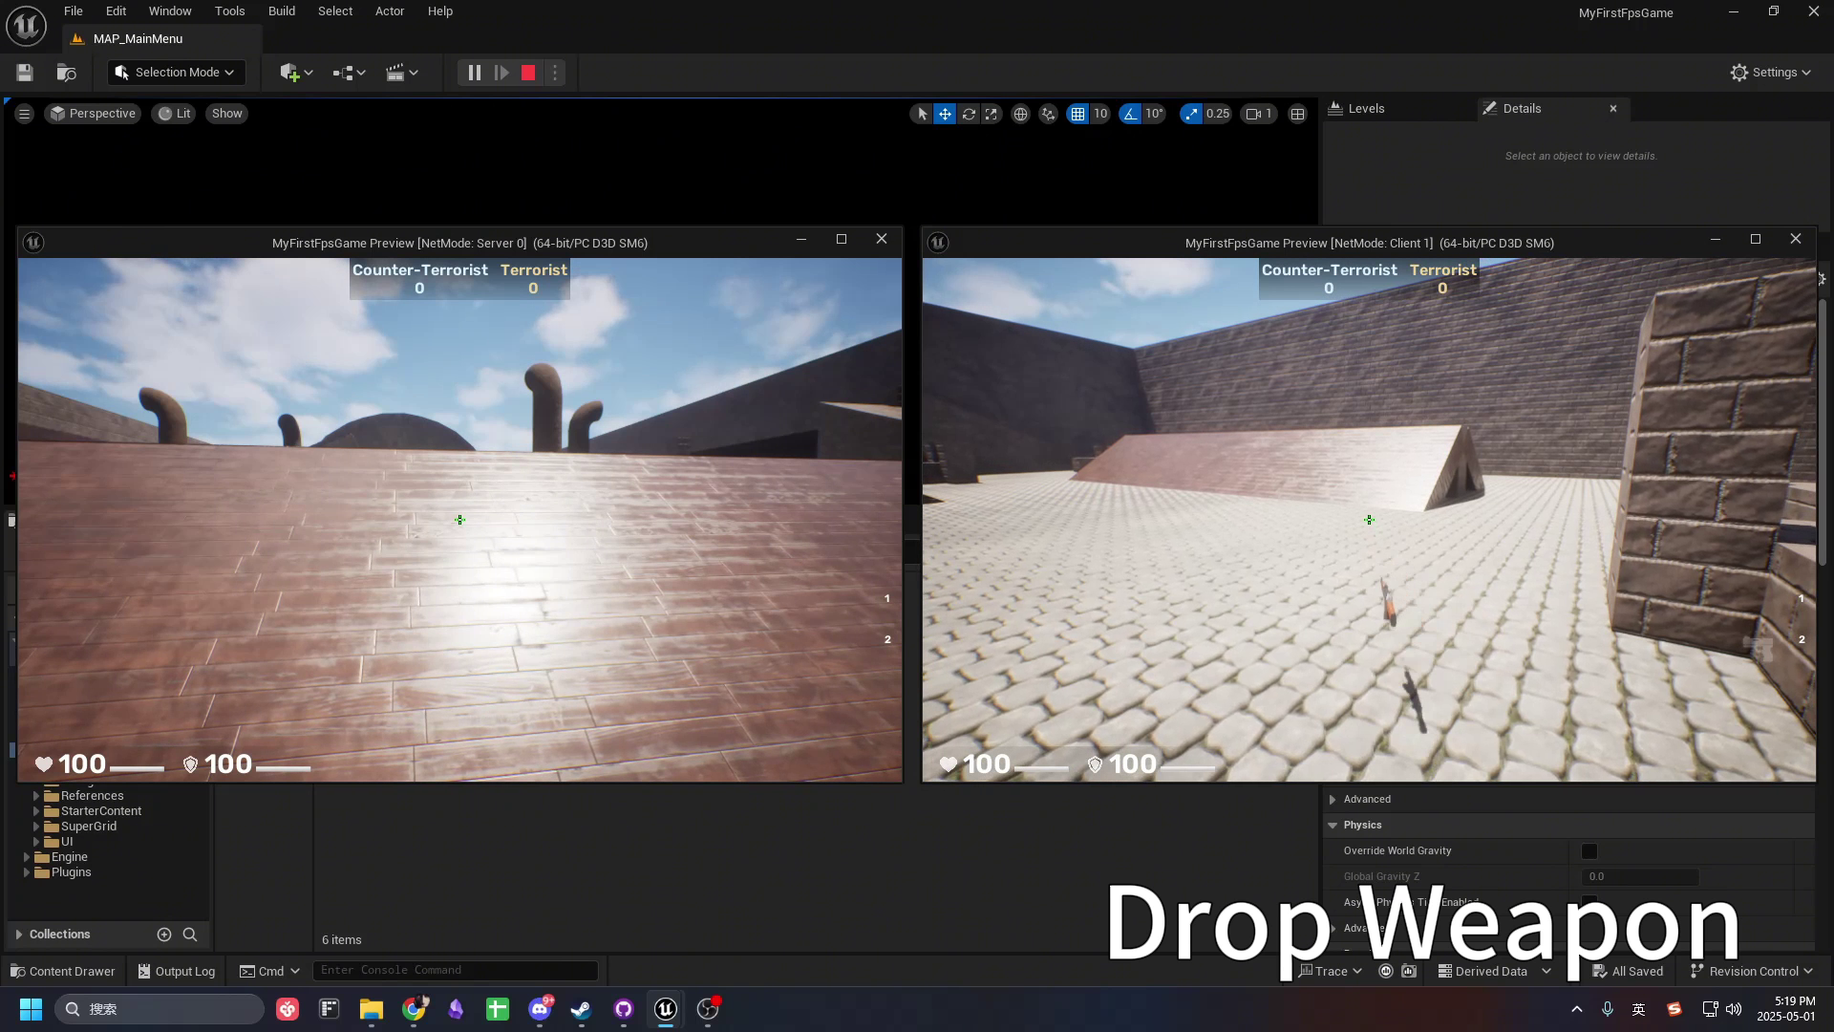This screenshot has width=1834, height=1032.
Task: Click the viewport layout grid icon
Action: point(1297,114)
